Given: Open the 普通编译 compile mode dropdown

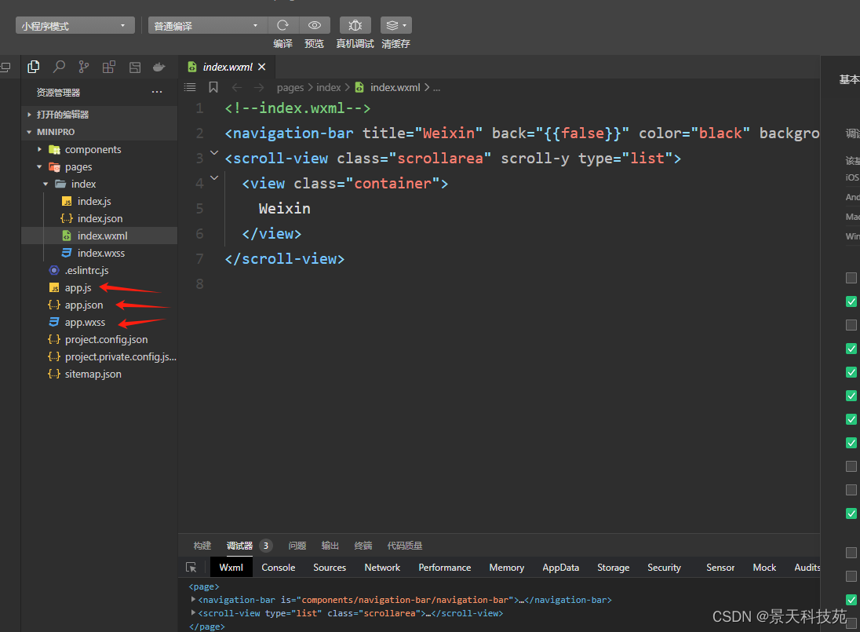Looking at the screenshot, I should point(208,26).
